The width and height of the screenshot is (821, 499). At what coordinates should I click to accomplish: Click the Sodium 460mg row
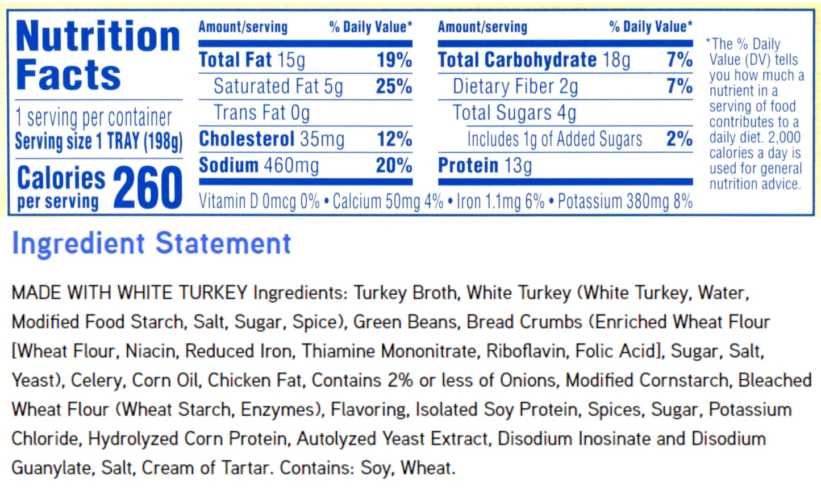click(305, 165)
